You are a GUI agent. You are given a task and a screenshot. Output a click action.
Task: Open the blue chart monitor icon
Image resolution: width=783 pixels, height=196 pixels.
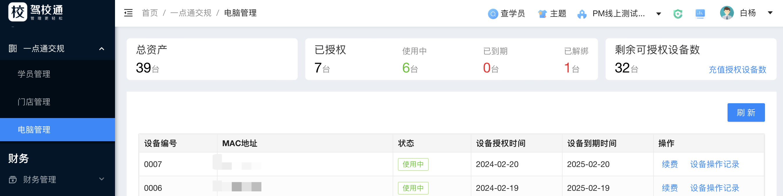tap(700, 14)
